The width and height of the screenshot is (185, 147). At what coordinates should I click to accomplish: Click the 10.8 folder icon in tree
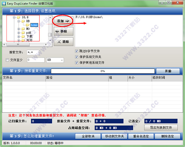18,17
